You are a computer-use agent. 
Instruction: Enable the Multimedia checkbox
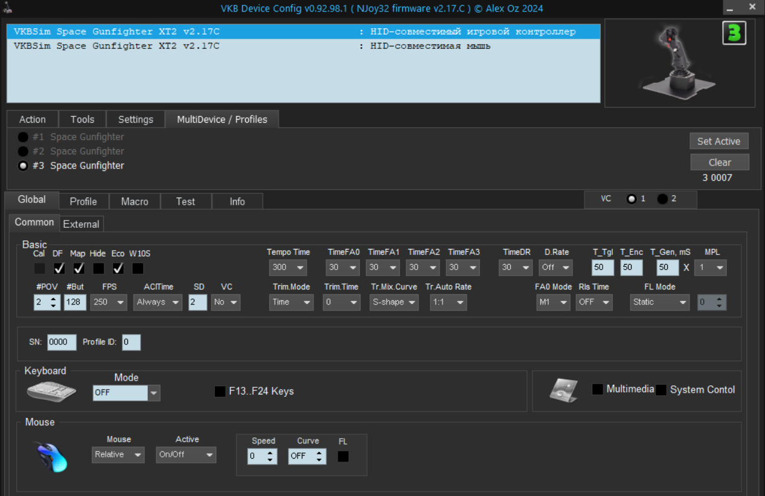coord(598,390)
